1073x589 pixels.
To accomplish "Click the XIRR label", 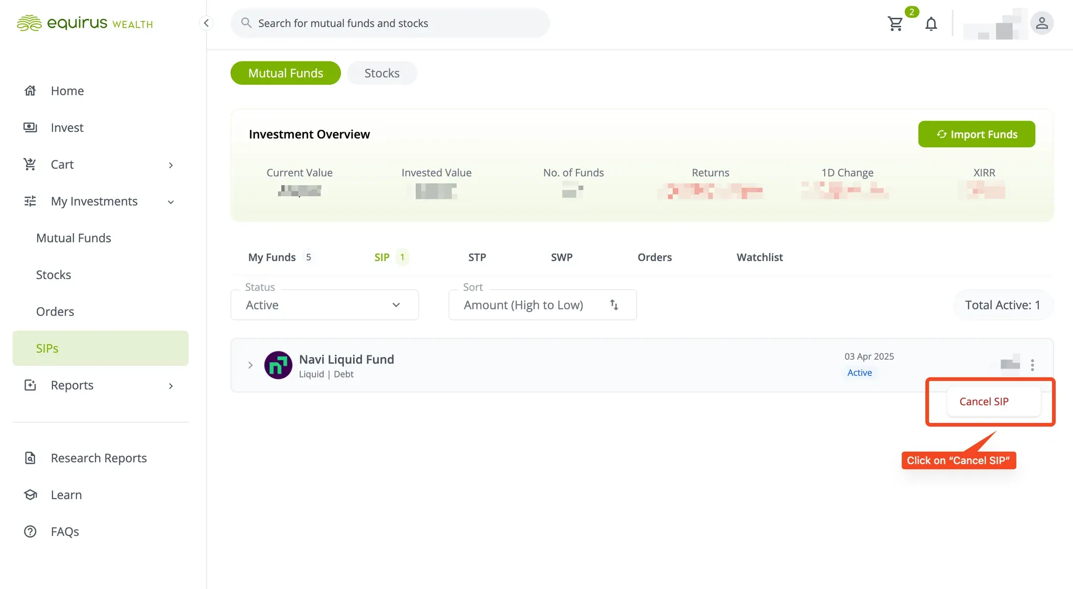I will pyautogui.click(x=984, y=173).
